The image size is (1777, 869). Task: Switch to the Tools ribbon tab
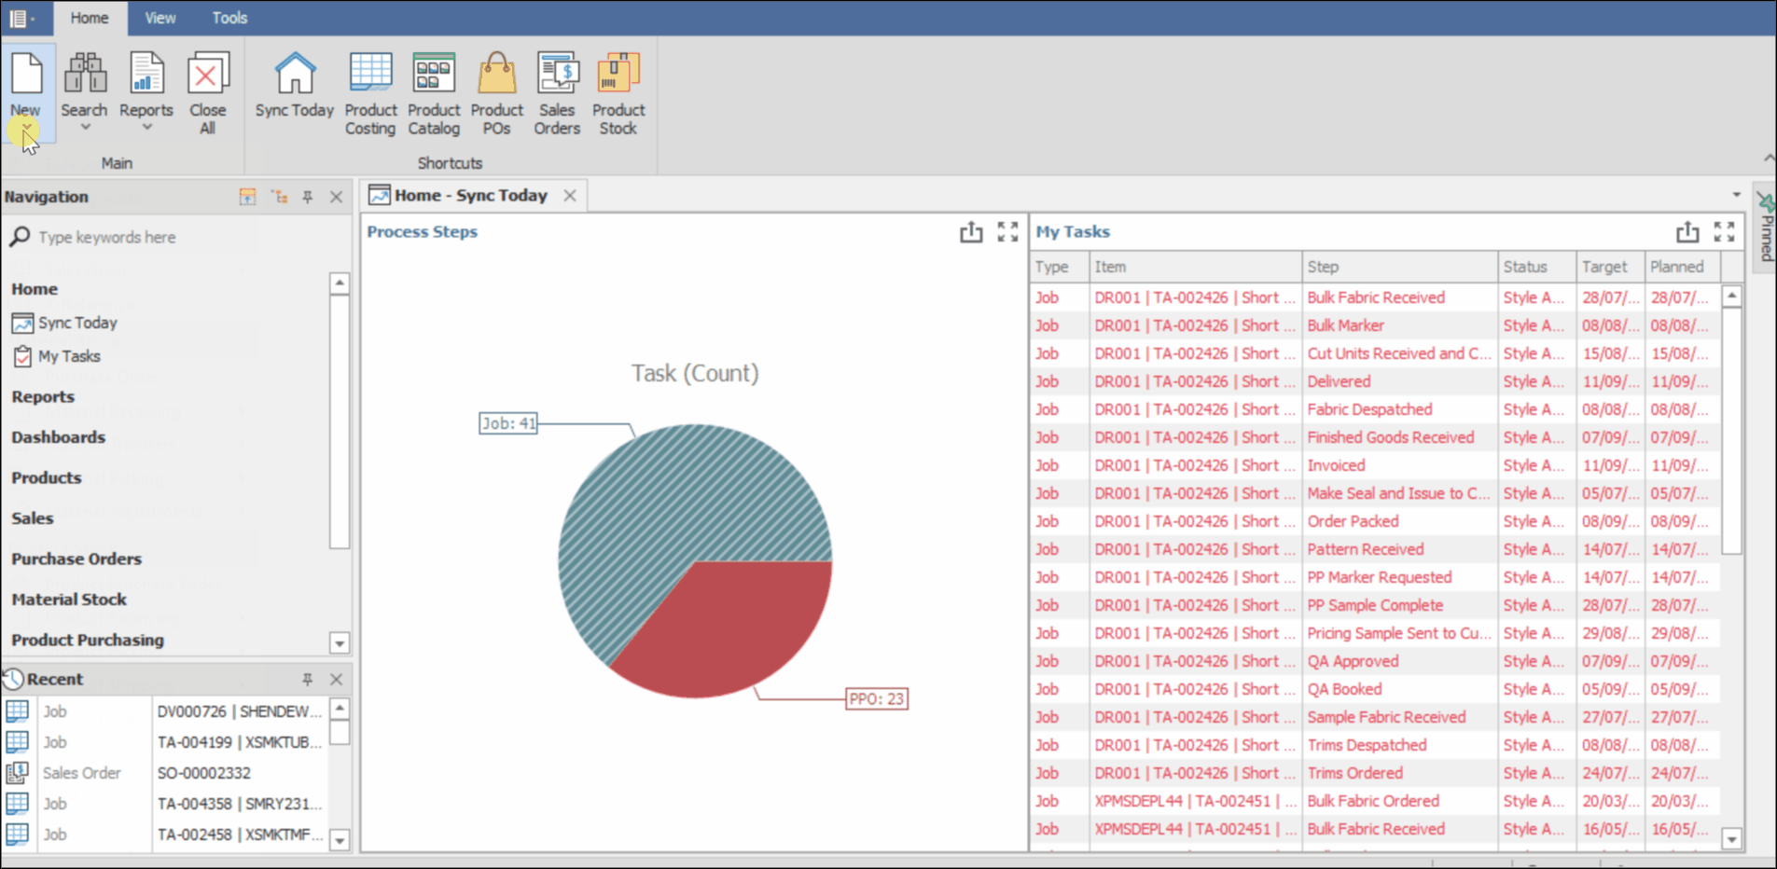[x=229, y=18]
